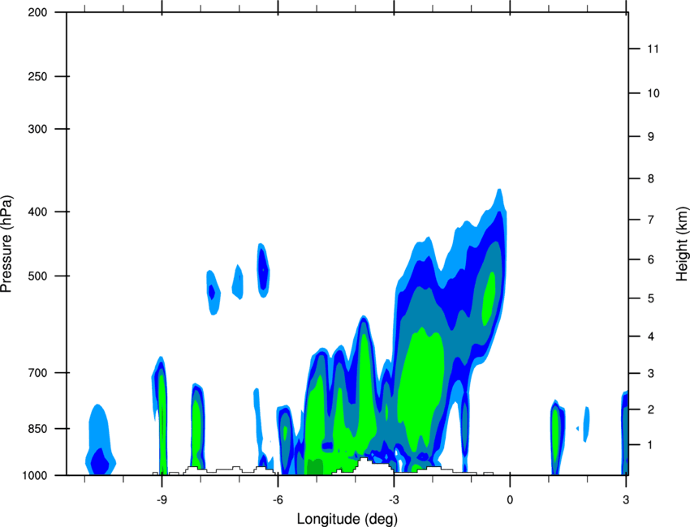Click the 3 longitude tick label
This screenshot has width=690, height=527.
[x=626, y=500]
